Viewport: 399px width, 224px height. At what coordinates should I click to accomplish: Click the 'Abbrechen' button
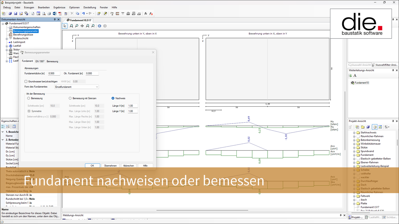128,166
